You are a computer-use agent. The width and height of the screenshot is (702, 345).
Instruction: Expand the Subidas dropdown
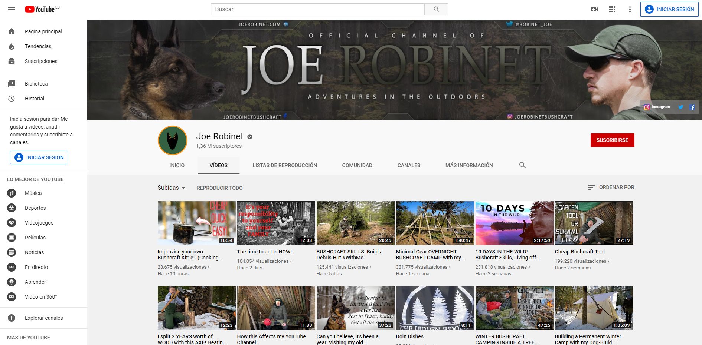pos(171,188)
